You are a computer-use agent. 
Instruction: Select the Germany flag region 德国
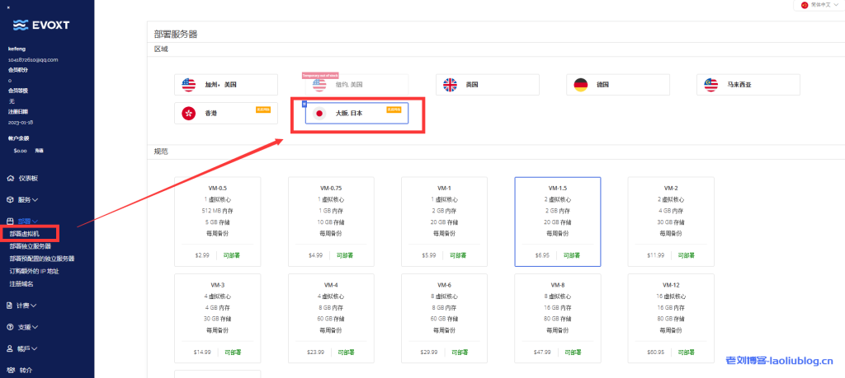click(618, 84)
